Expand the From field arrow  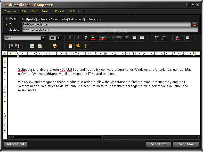coord(6,19)
